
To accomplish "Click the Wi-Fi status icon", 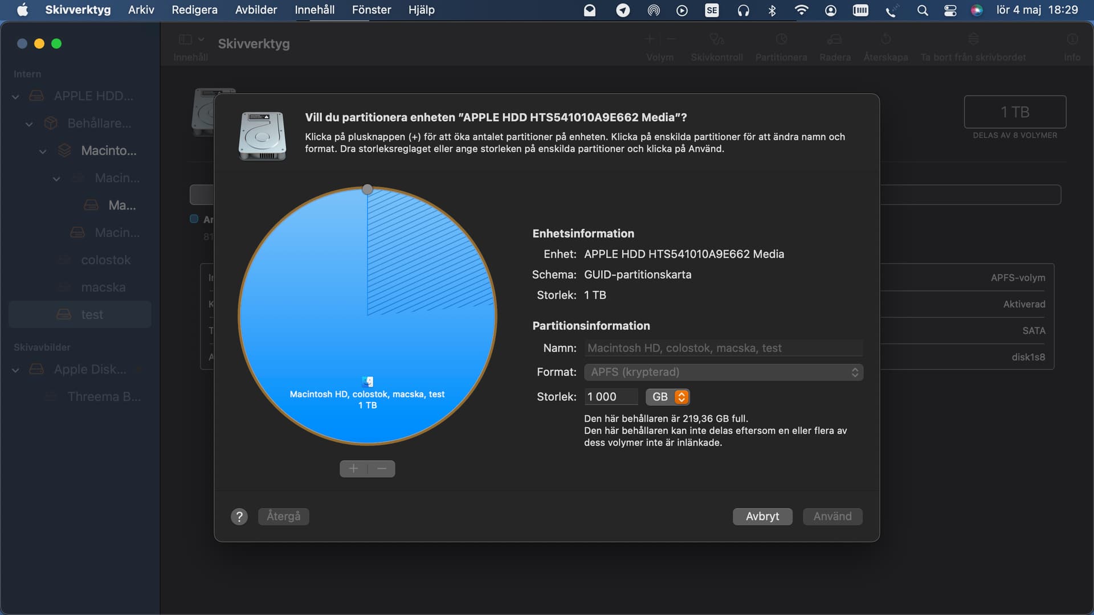I will 801,10.
